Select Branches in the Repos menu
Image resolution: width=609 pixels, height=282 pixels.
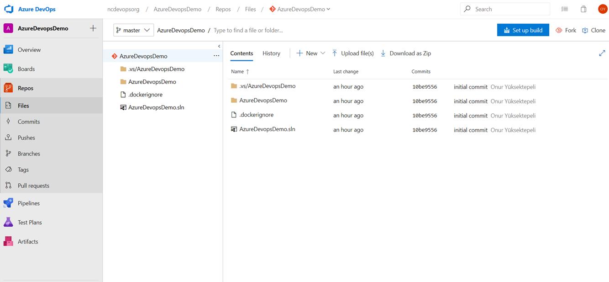(29, 154)
